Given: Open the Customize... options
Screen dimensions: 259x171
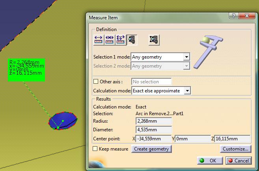Looking at the screenshot, I should [x=235, y=149].
